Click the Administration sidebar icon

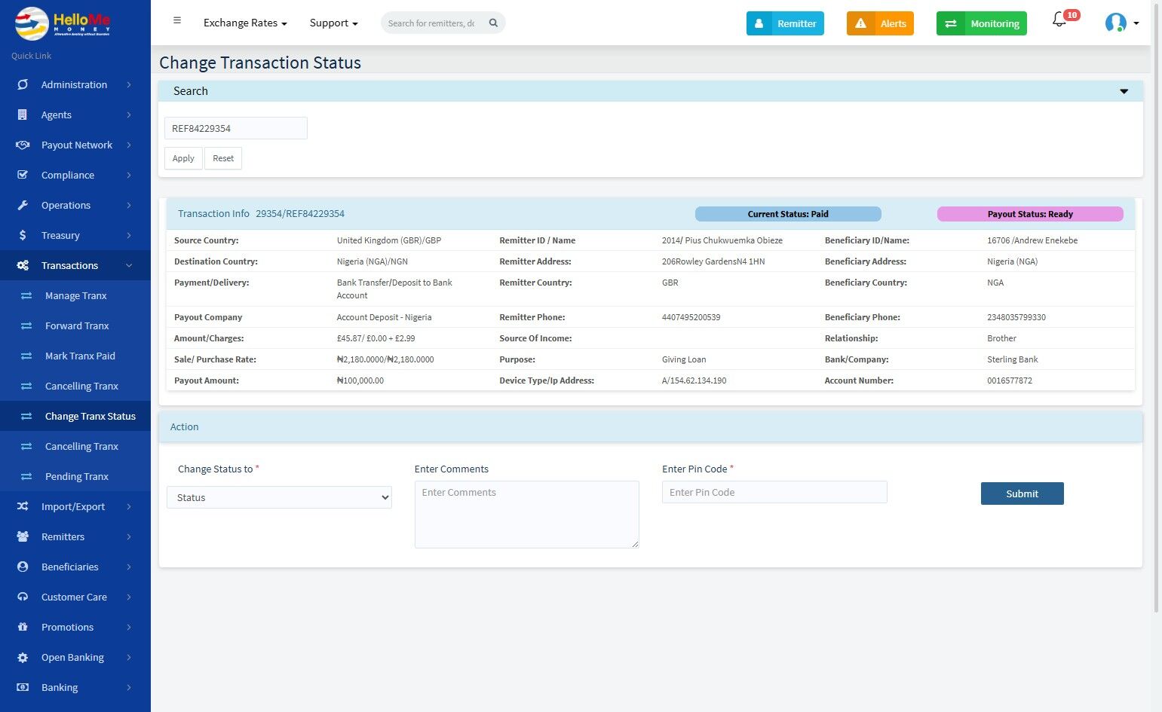coord(23,84)
